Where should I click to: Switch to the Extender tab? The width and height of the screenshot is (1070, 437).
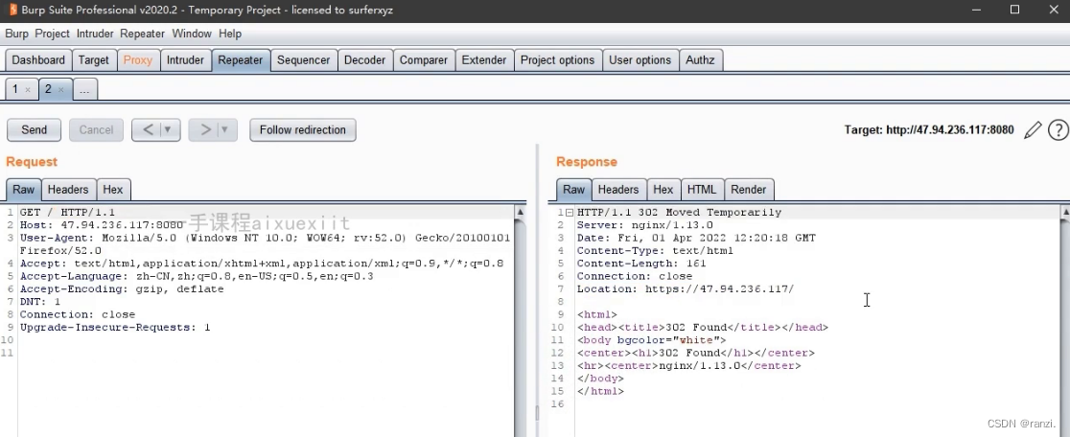point(484,60)
